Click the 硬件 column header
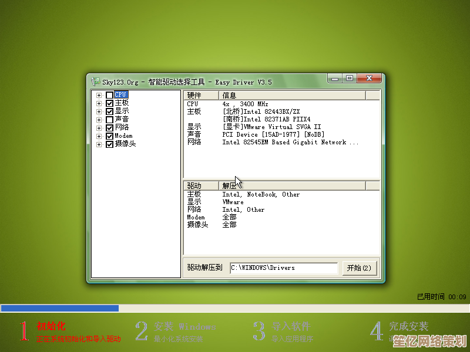This screenshot has height=352, width=470. coord(201,96)
